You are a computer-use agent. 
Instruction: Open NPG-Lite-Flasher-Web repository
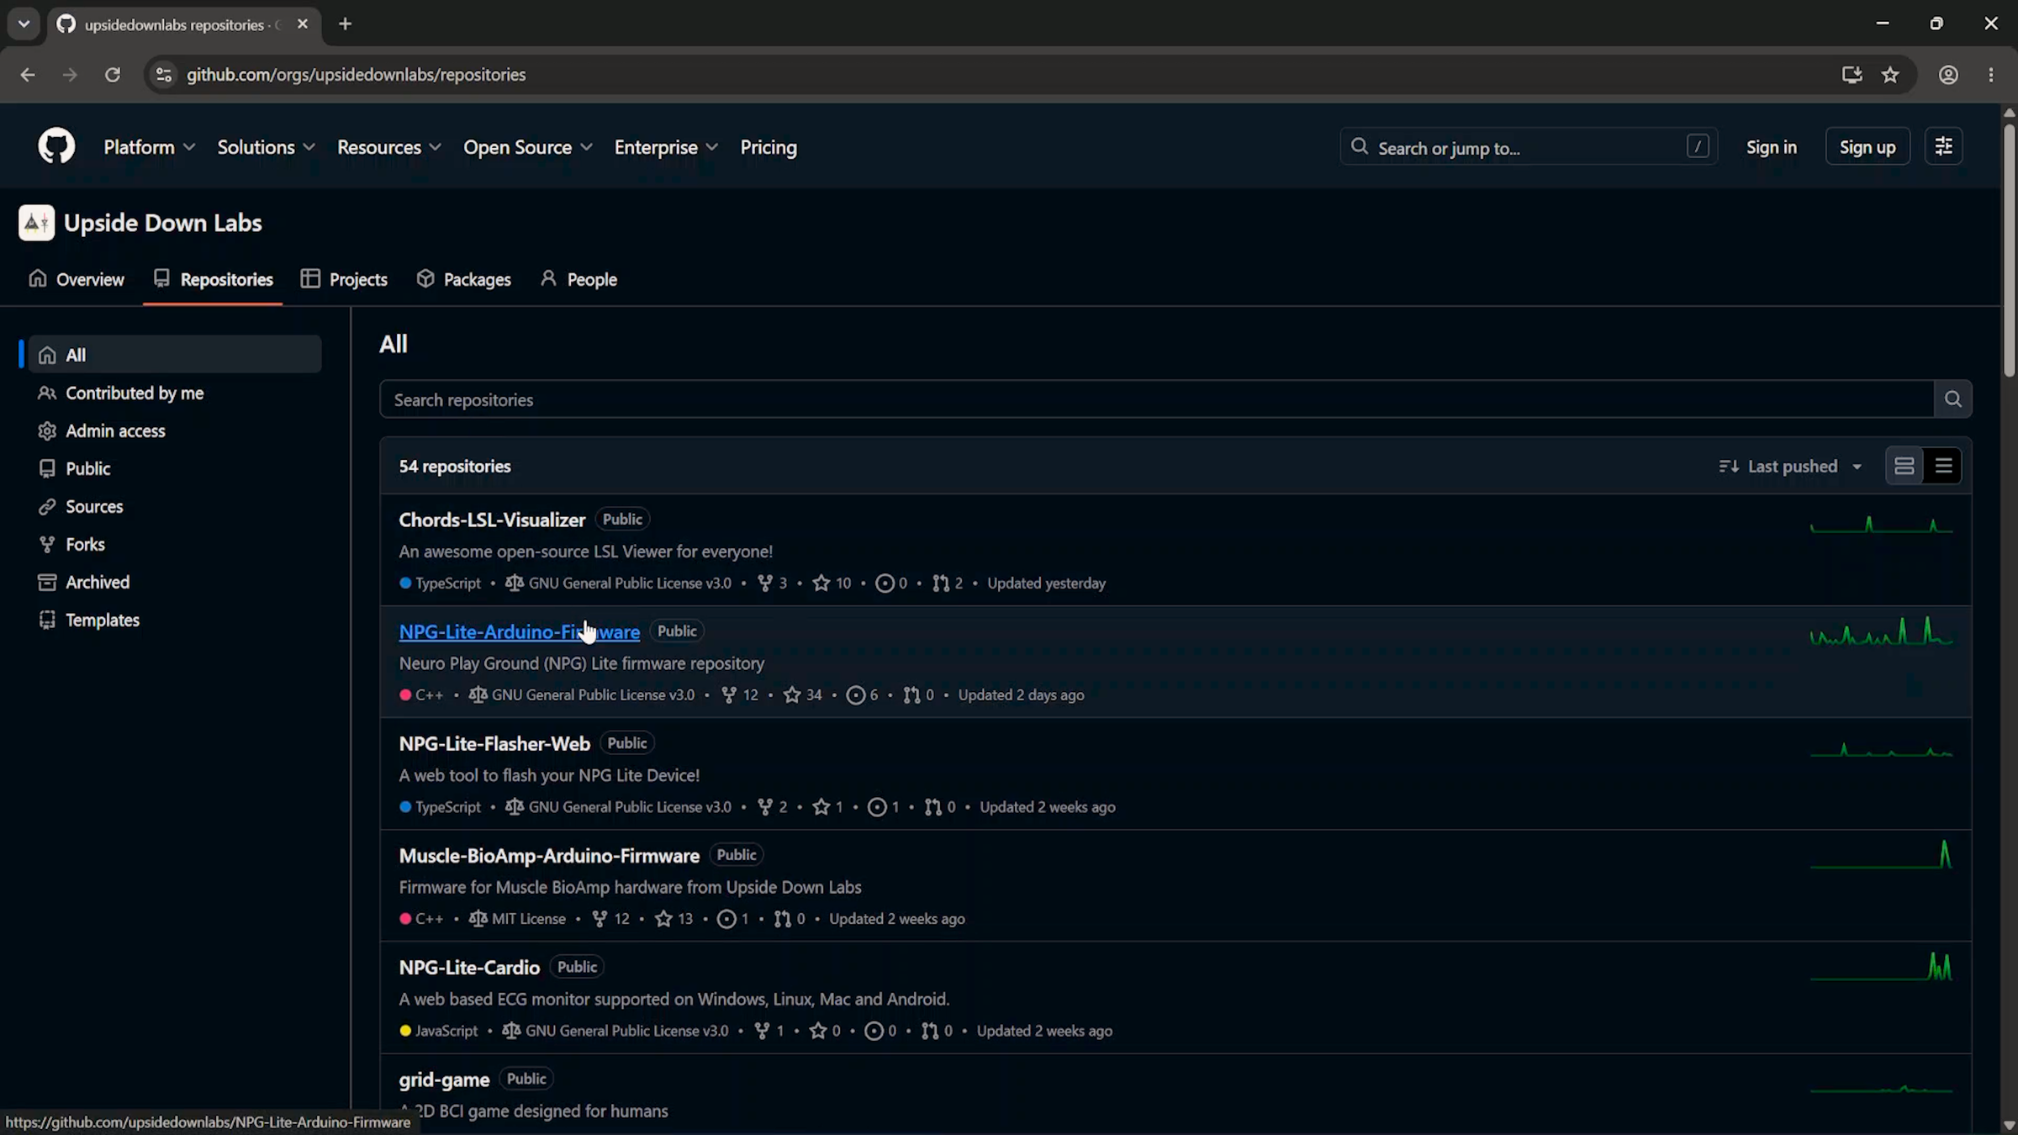[494, 743]
